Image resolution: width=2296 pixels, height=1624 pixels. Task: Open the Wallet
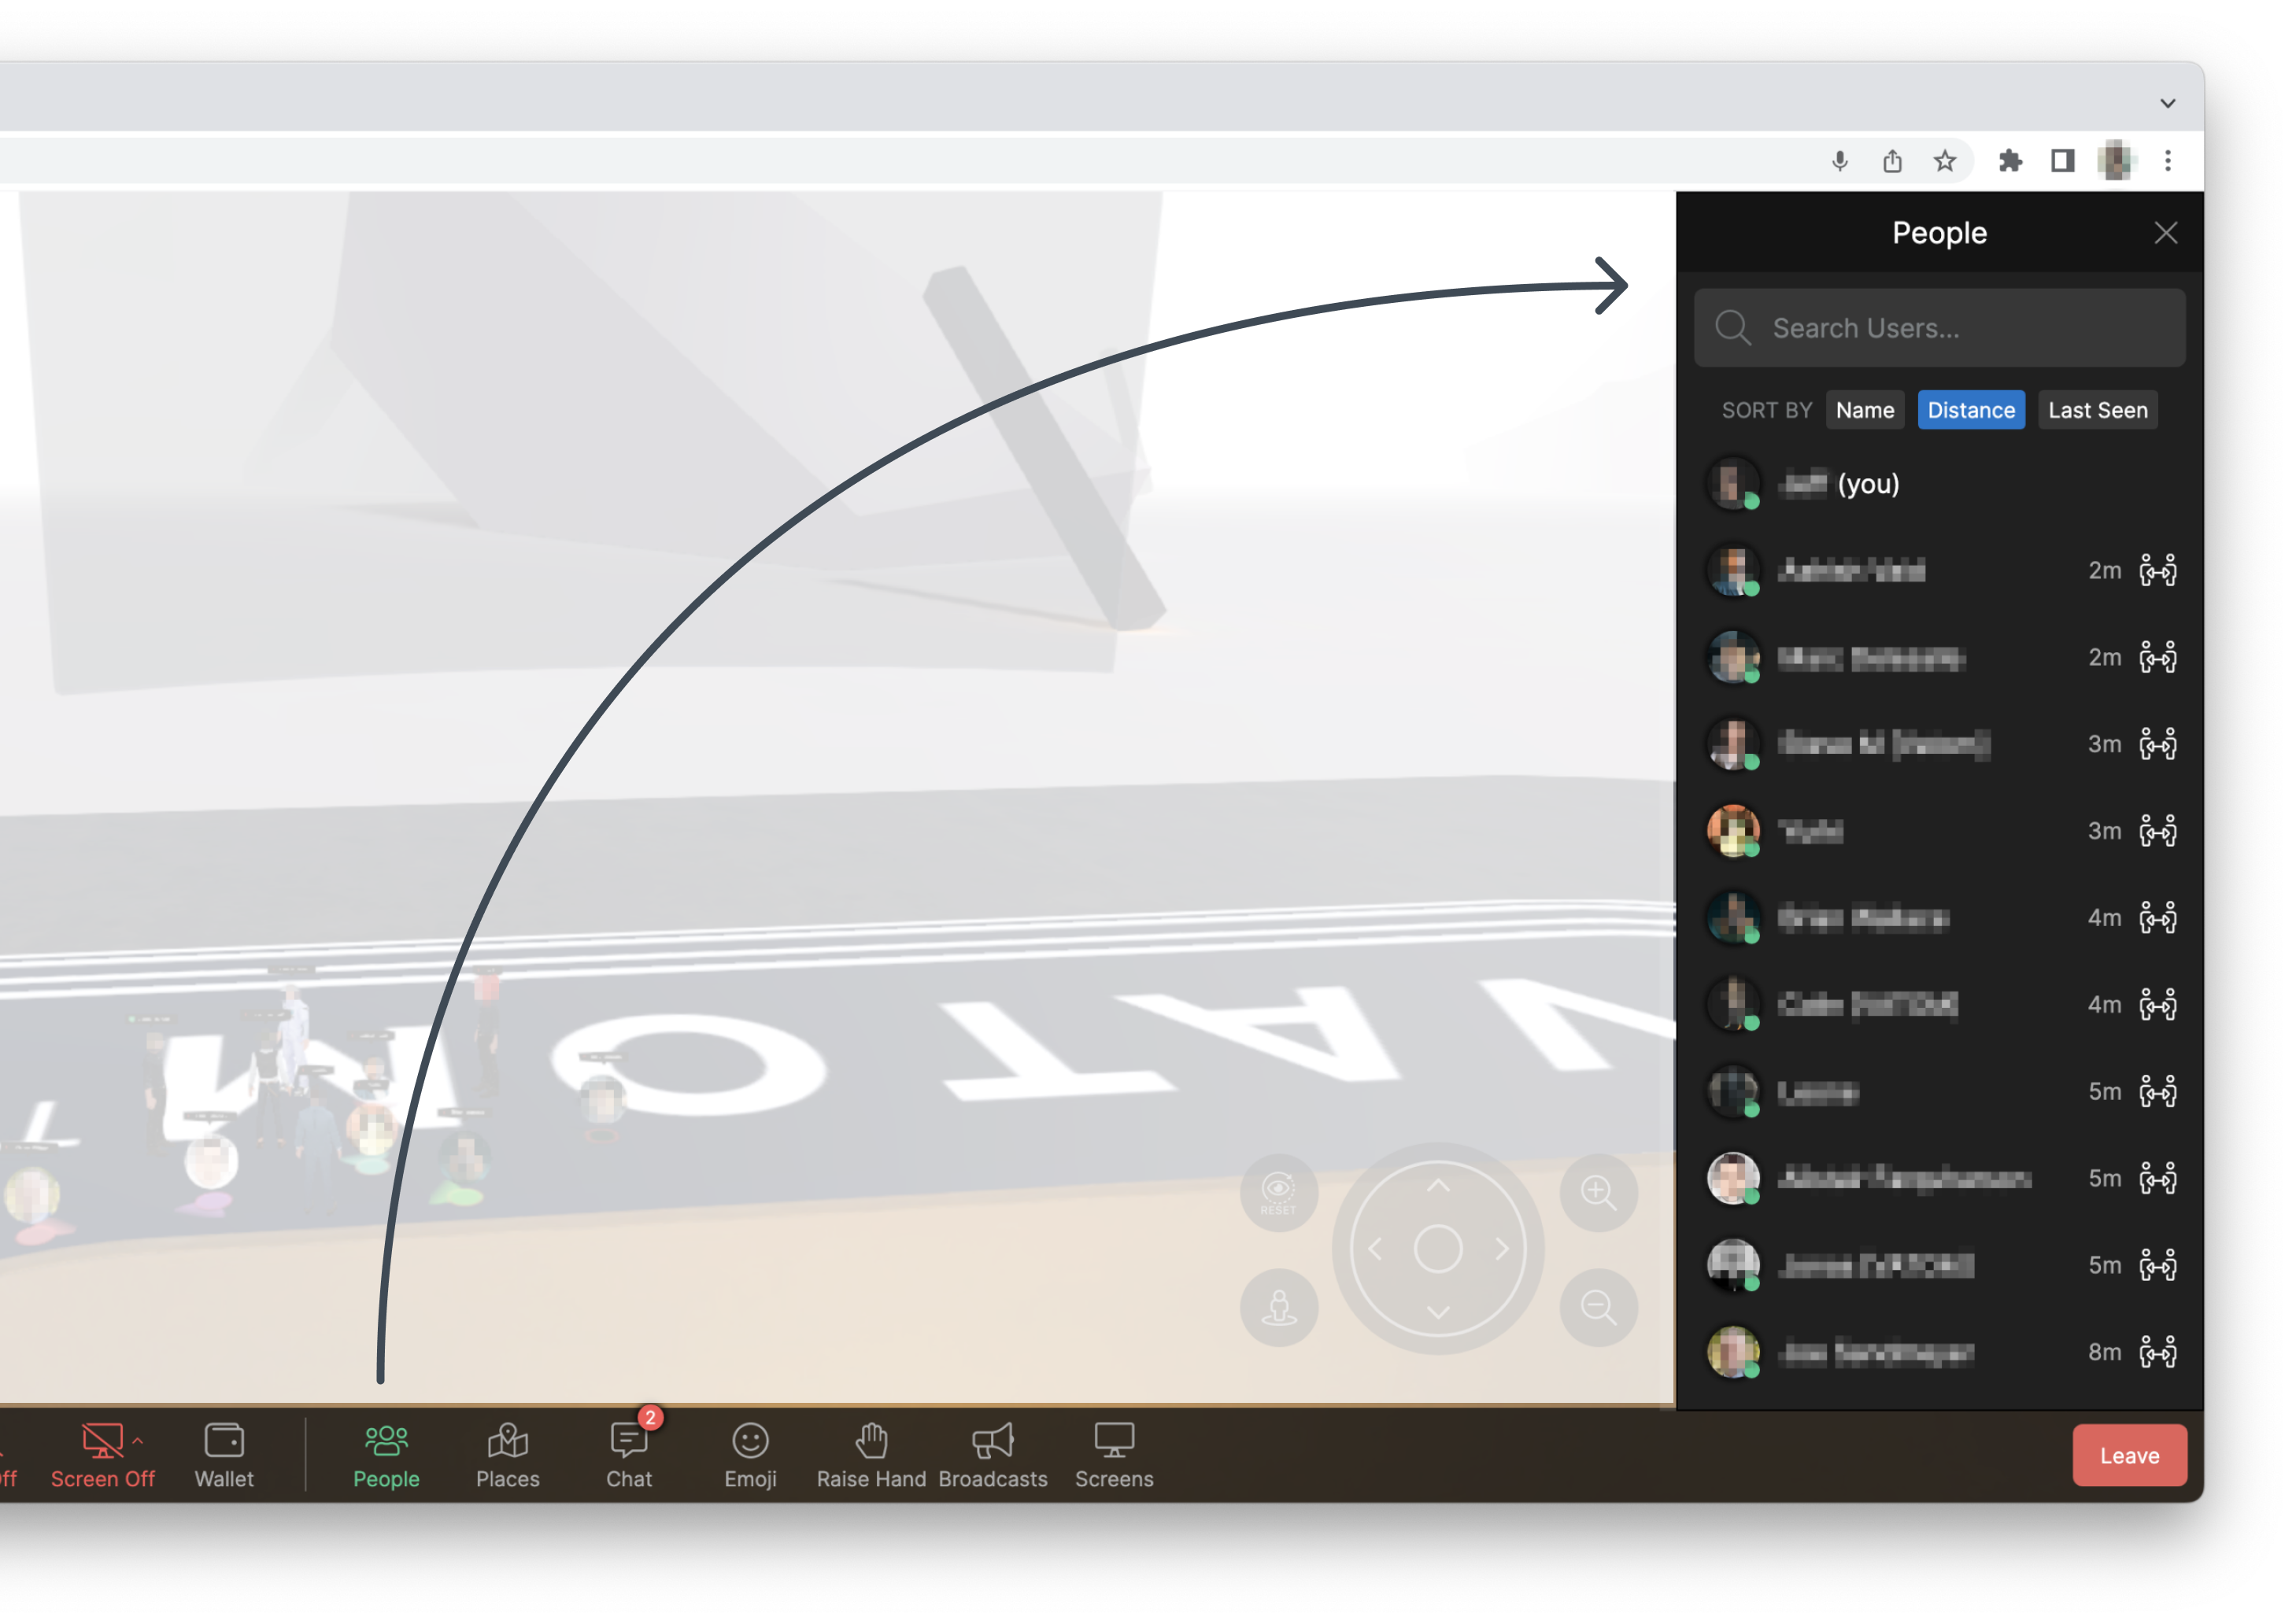point(224,1456)
